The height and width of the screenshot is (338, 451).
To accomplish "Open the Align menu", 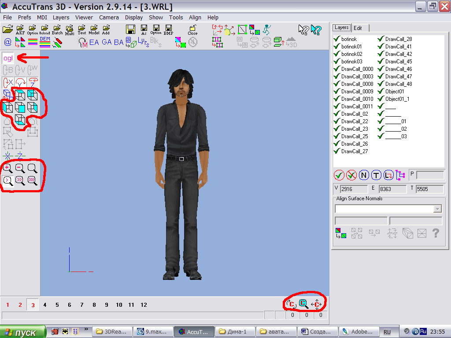I will [x=195, y=17].
